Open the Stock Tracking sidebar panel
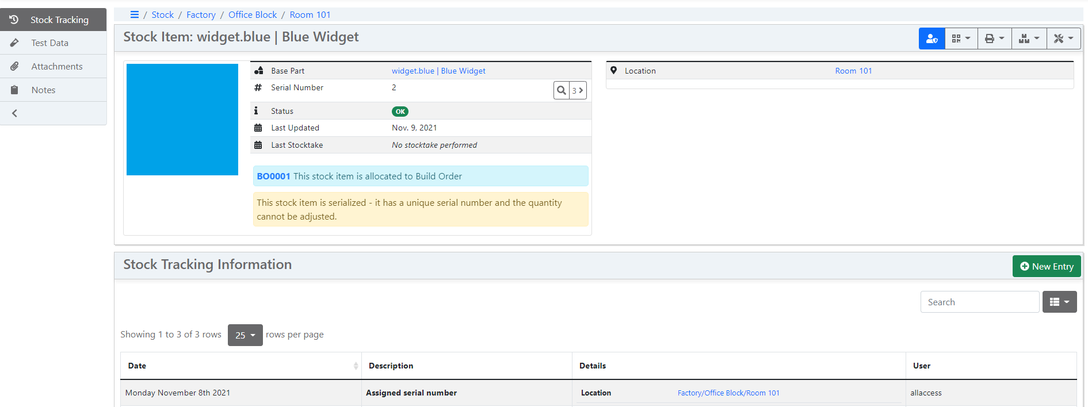Screen dimensions: 1088x407 tap(54, 20)
